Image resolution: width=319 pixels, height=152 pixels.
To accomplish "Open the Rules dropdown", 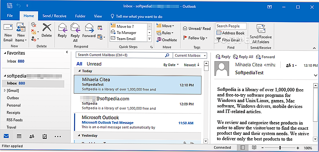I will pyautogui.click(x=165, y=33).
